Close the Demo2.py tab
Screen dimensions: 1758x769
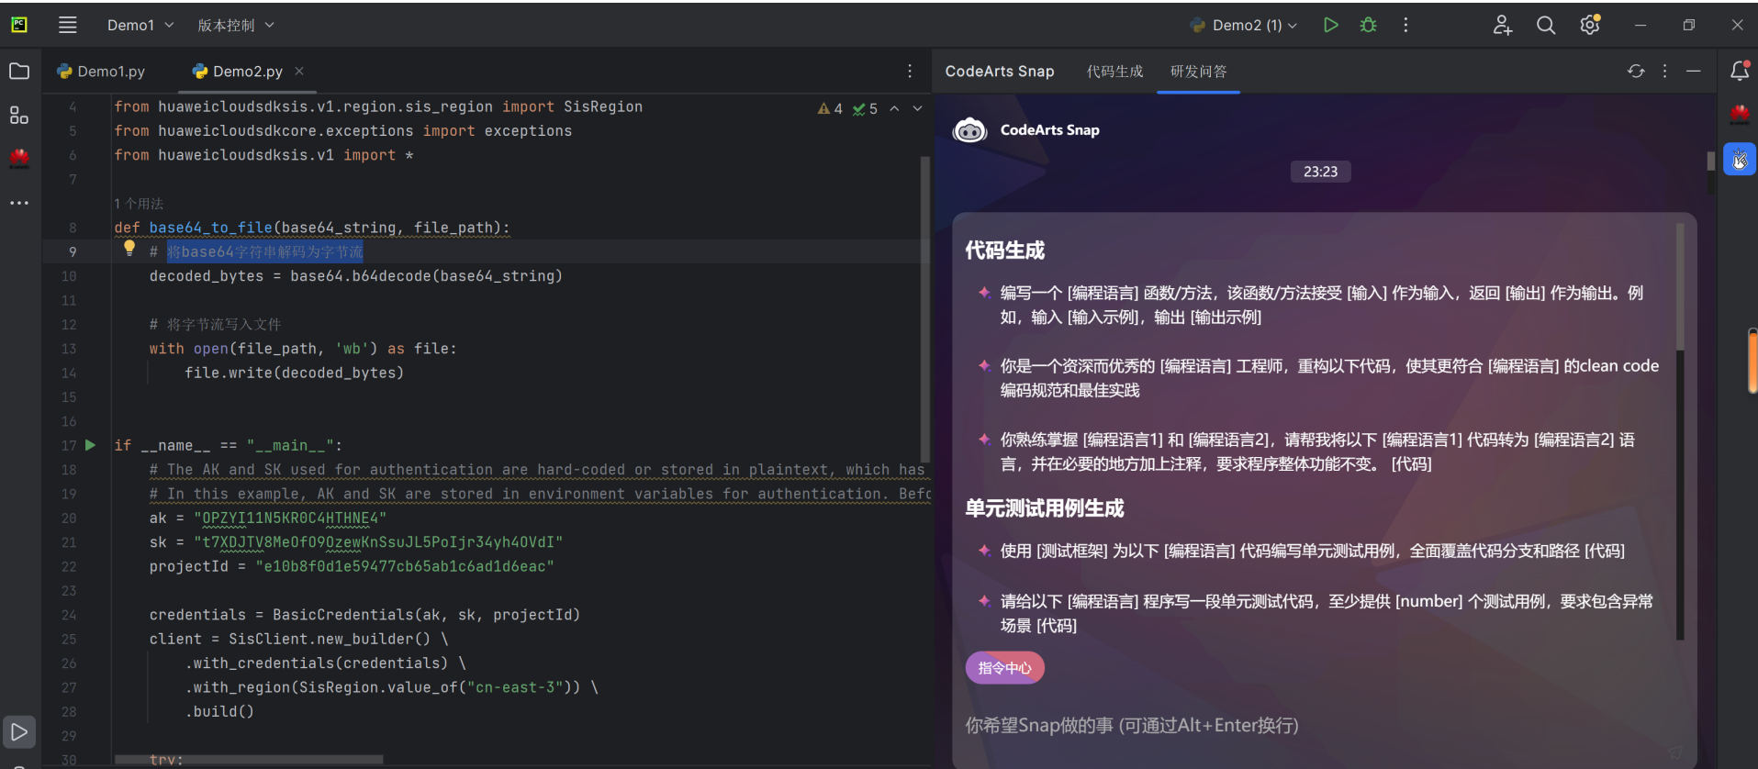[299, 71]
